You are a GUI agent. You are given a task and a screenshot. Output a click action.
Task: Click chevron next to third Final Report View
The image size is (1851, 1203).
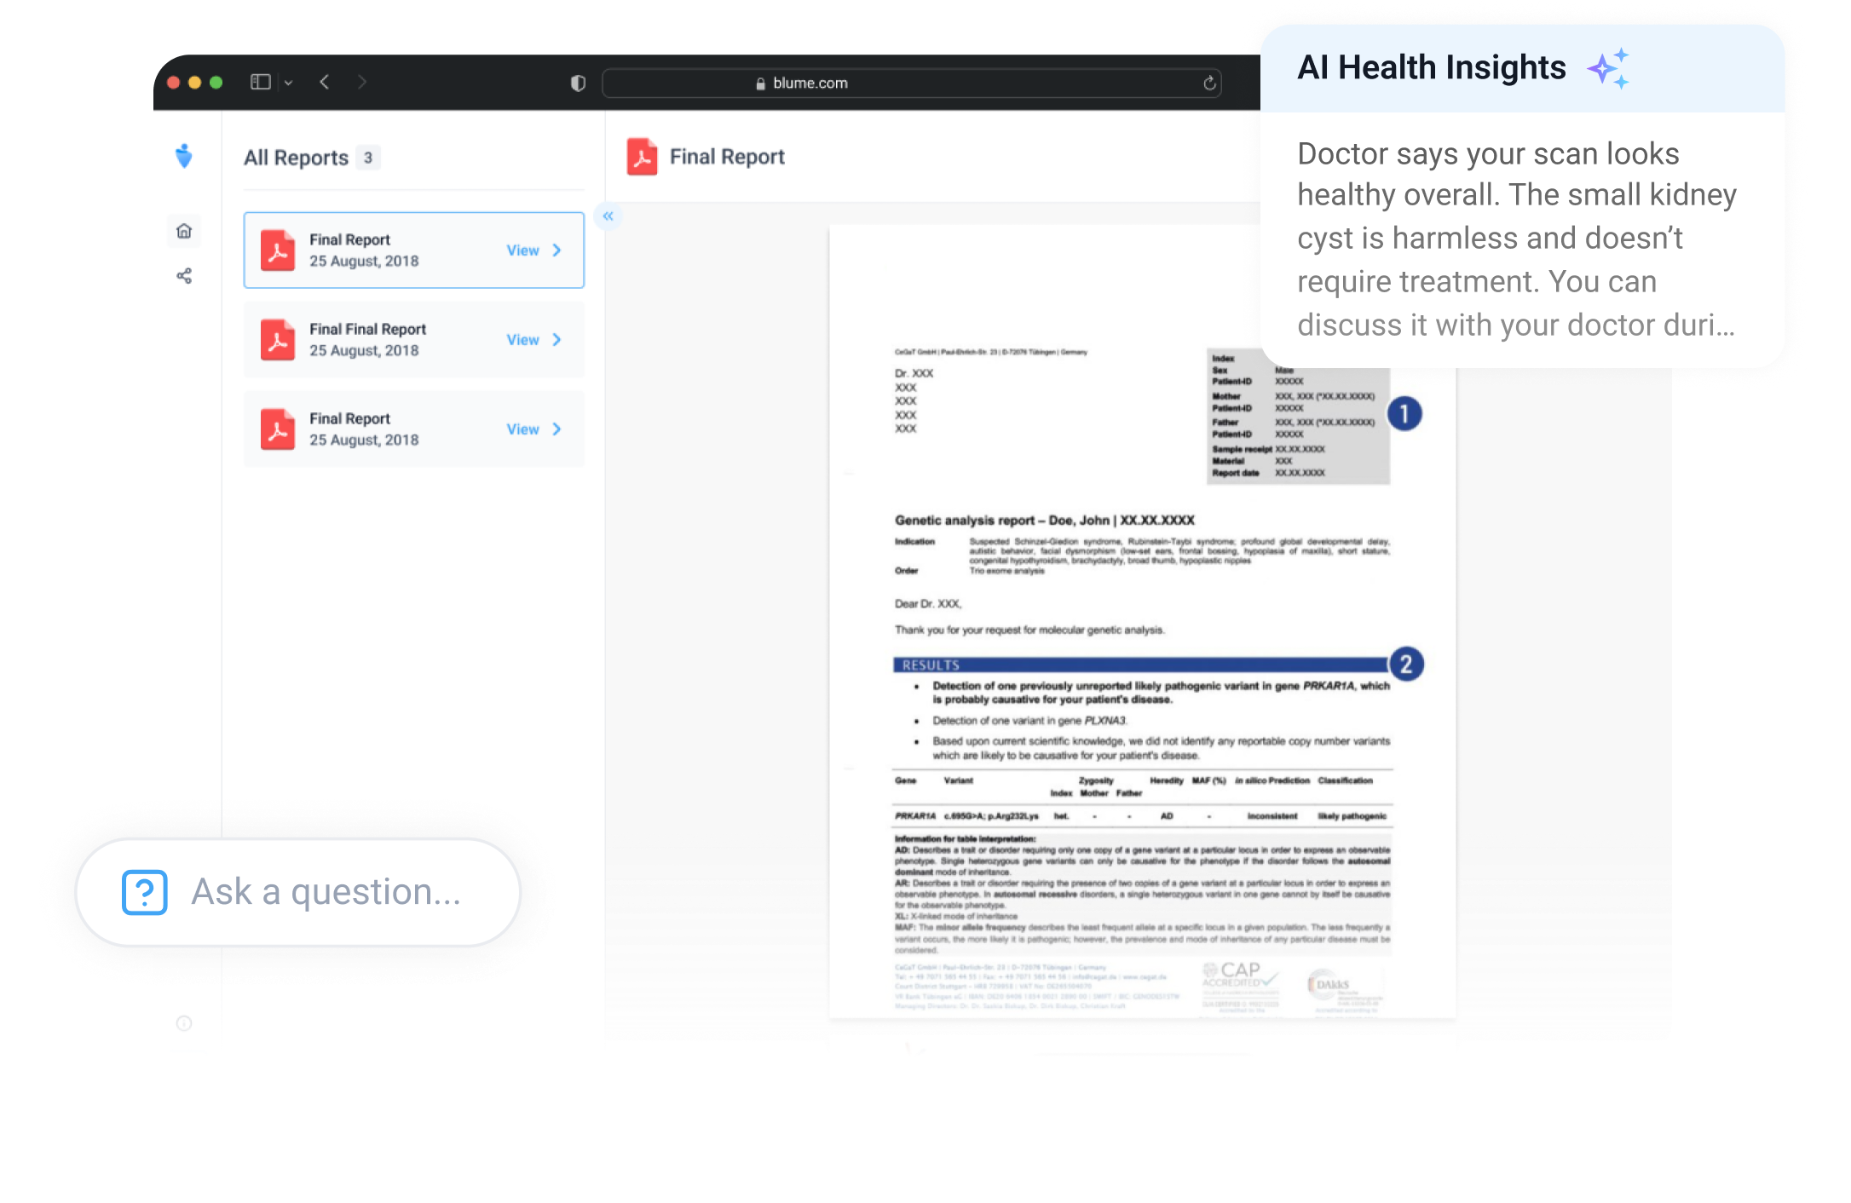pos(557,429)
